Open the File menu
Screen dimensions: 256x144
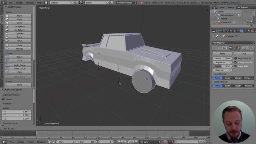[x=11, y=3]
